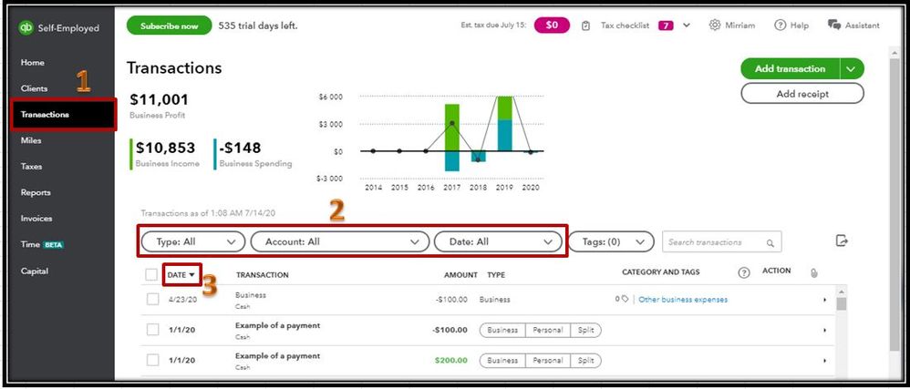Mark $200.00 payment as Personal
910x389 pixels.
[548, 361]
